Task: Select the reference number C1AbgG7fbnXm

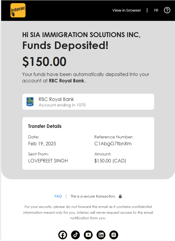Action: [x=113, y=144]
